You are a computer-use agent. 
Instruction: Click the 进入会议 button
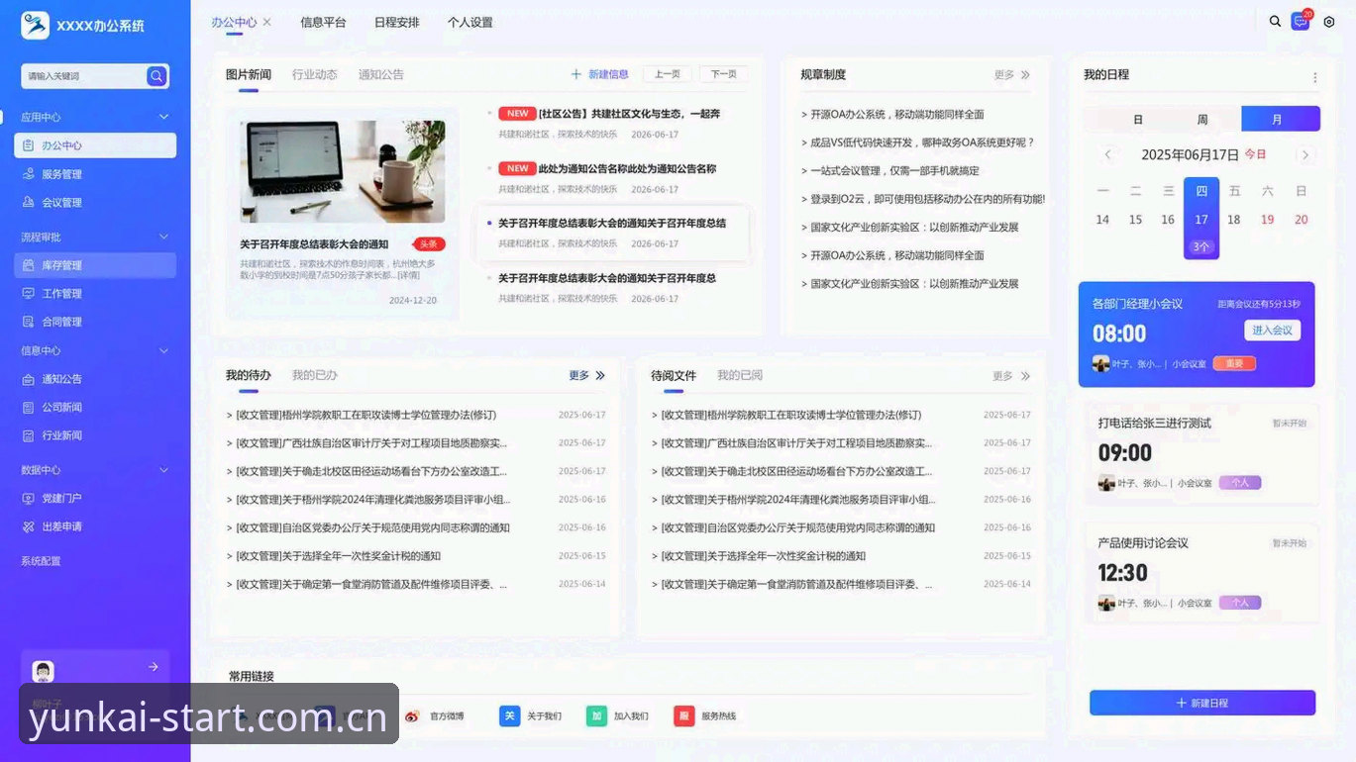(1273, 330)
